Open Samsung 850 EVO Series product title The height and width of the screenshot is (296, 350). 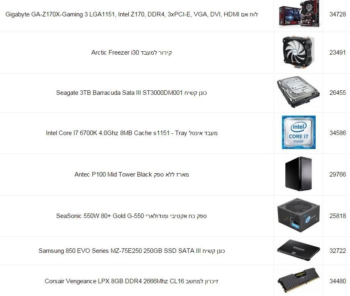click(132, 250)
